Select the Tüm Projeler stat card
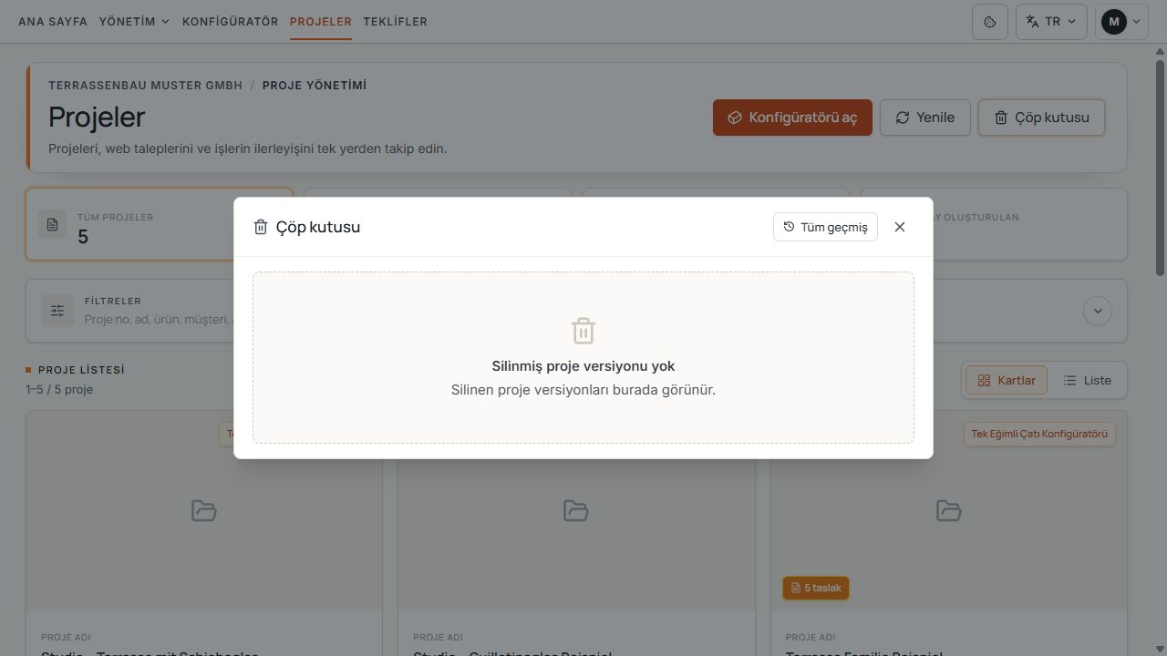Image resolution: width=1167 pixels, height=656 pixels. pyautogui.click(x=159, y=224)
